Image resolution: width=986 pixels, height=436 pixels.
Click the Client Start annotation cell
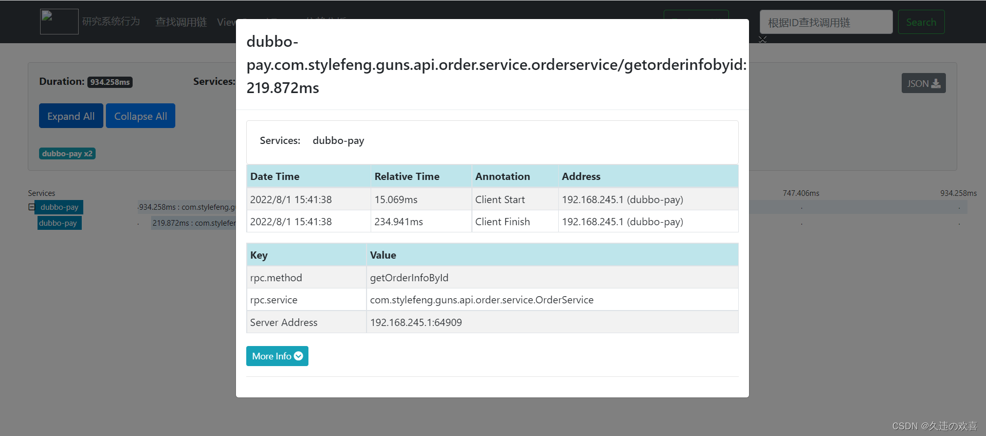(515, 199)
